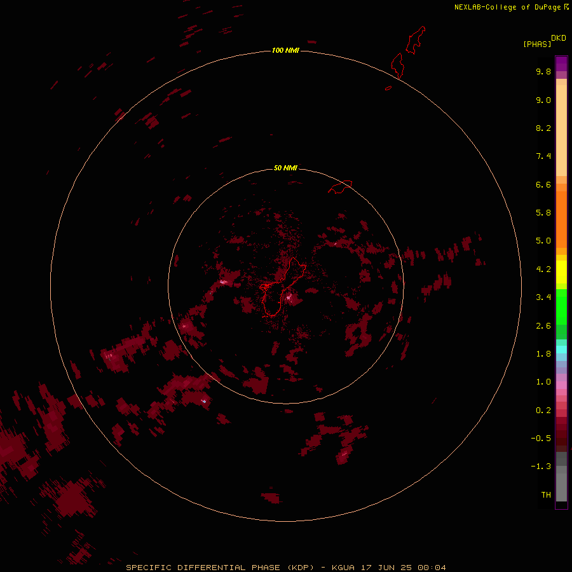Click the 50 NMI range ring label
Viewport: 572px width, 572px height.
(285, 168)
